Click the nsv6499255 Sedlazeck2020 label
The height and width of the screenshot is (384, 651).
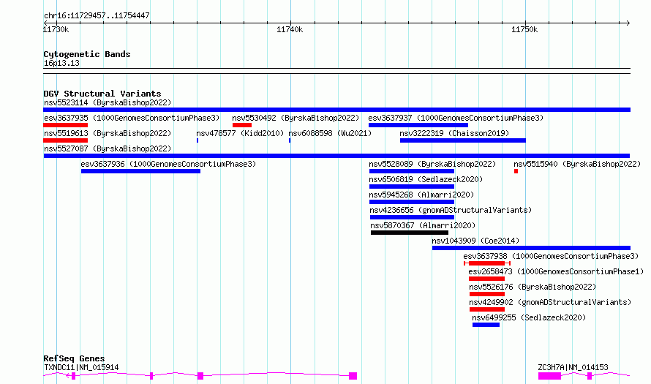coord(529,317)
